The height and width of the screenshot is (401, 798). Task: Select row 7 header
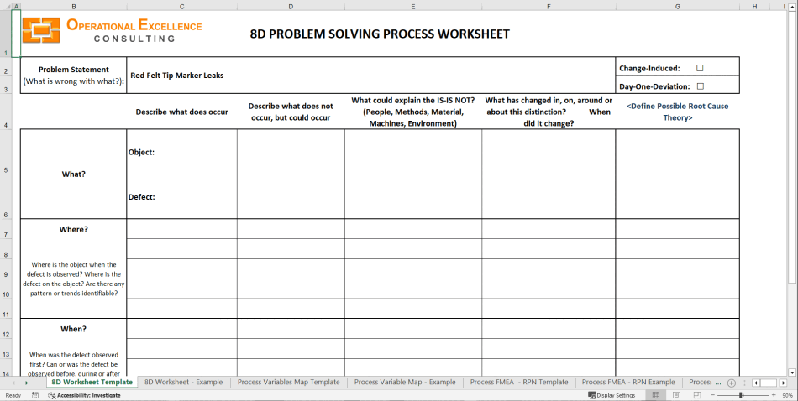(6, 229)
